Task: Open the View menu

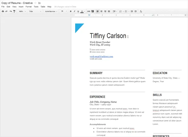Action: 14,7
